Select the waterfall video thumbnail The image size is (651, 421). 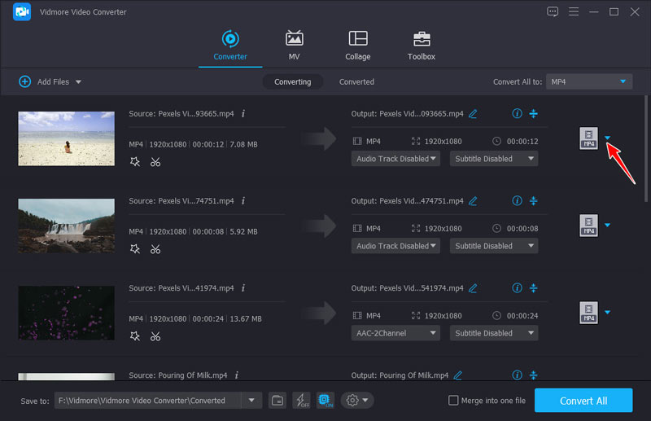(x=66, y=225)
